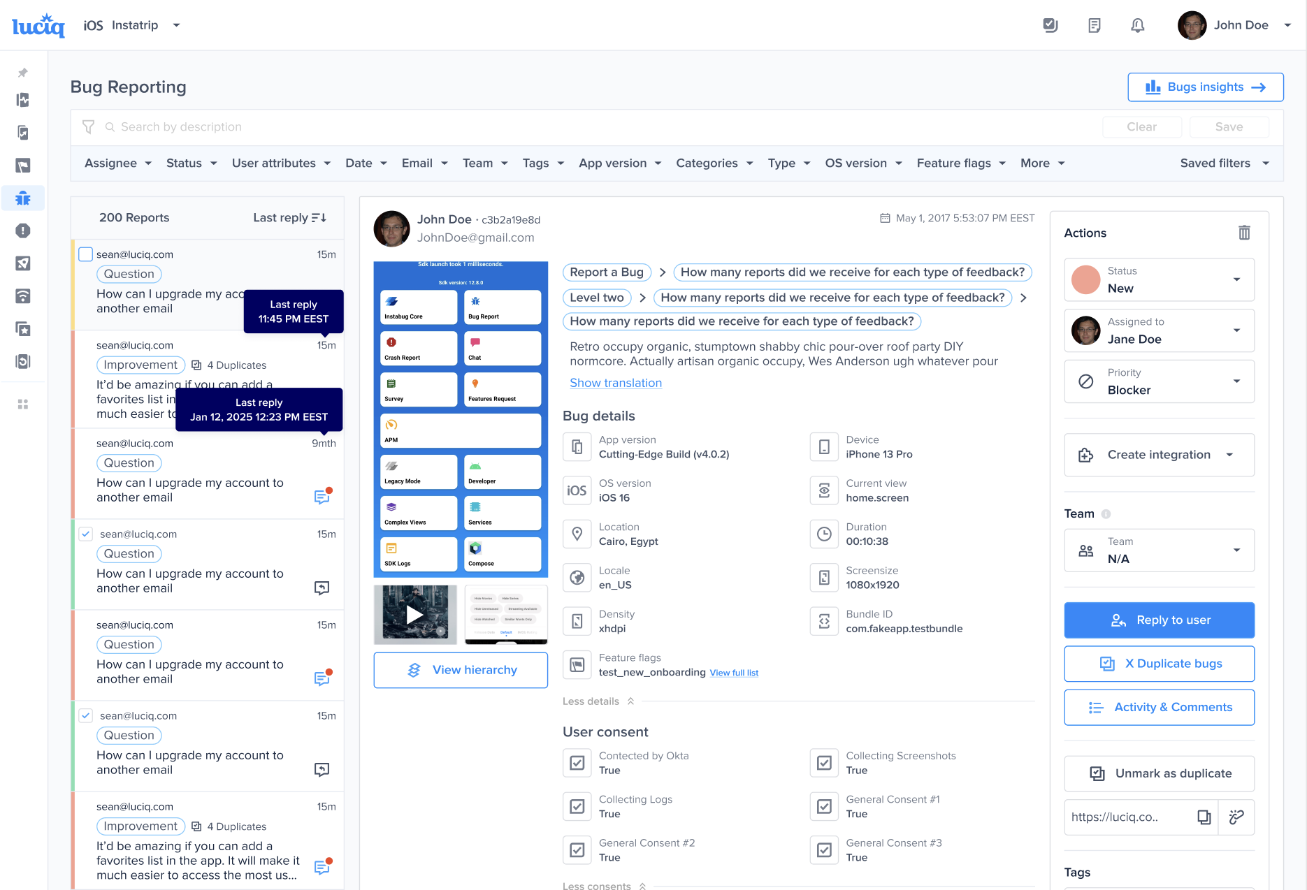Expand Create integration dropdown
The image size is (1307, 890).
pos(1159,455)
